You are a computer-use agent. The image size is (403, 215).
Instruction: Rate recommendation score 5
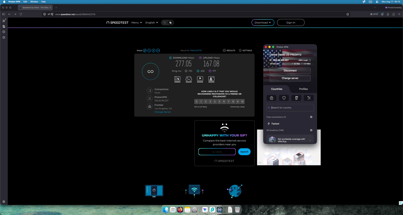tap(219, 102)
